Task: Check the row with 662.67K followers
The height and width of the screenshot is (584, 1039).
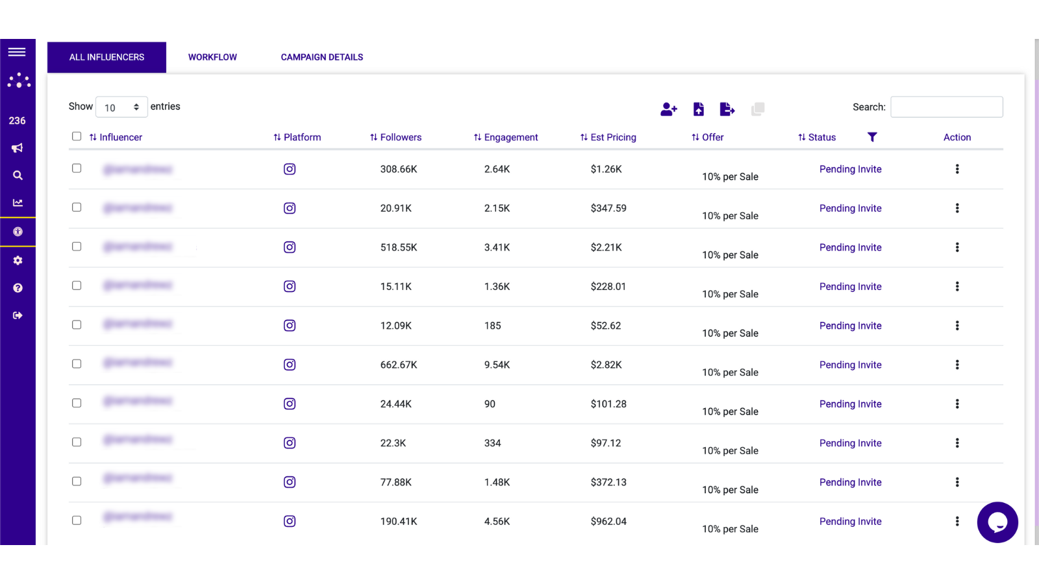Action: pos(77,364)
